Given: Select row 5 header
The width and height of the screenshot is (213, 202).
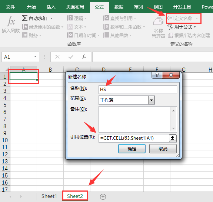Looking at the screenshot, I should tap(5, 105).
